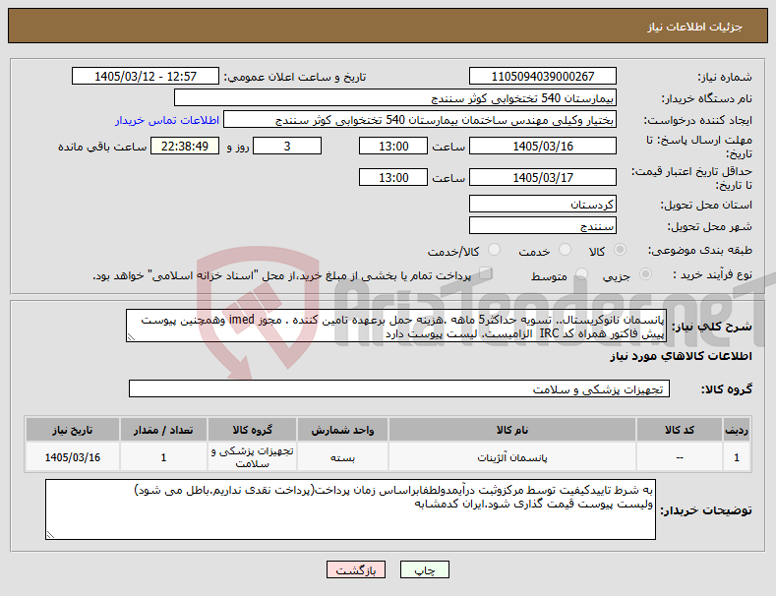776x596 pixels.
Task: Click the توضیحات خریدار notes textarea
Action: [x=350, y=509]
